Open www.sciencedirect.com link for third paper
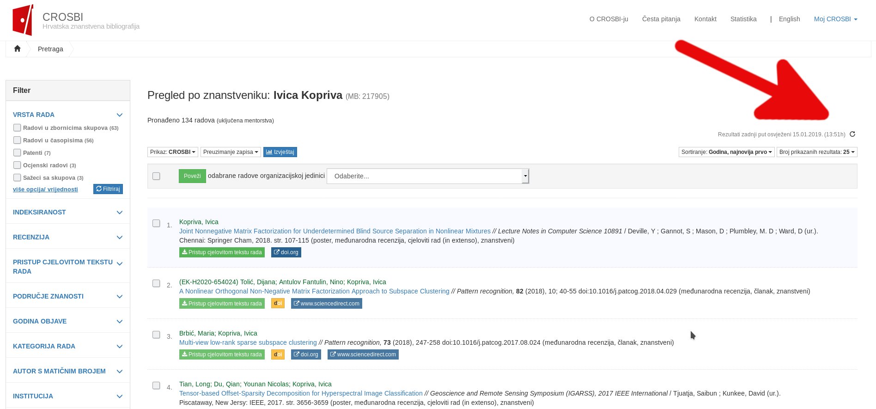Image resolution: width=876 pixels, height=409 pixels. pos(363,354)
